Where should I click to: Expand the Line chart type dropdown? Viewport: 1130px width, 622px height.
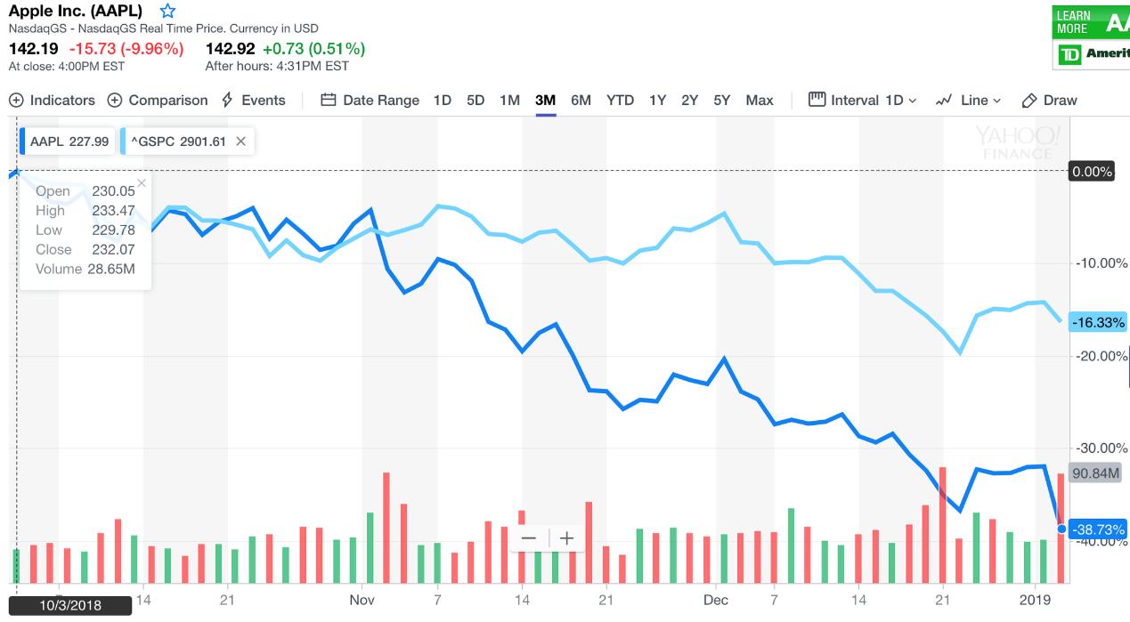click(x=969, y=101)
